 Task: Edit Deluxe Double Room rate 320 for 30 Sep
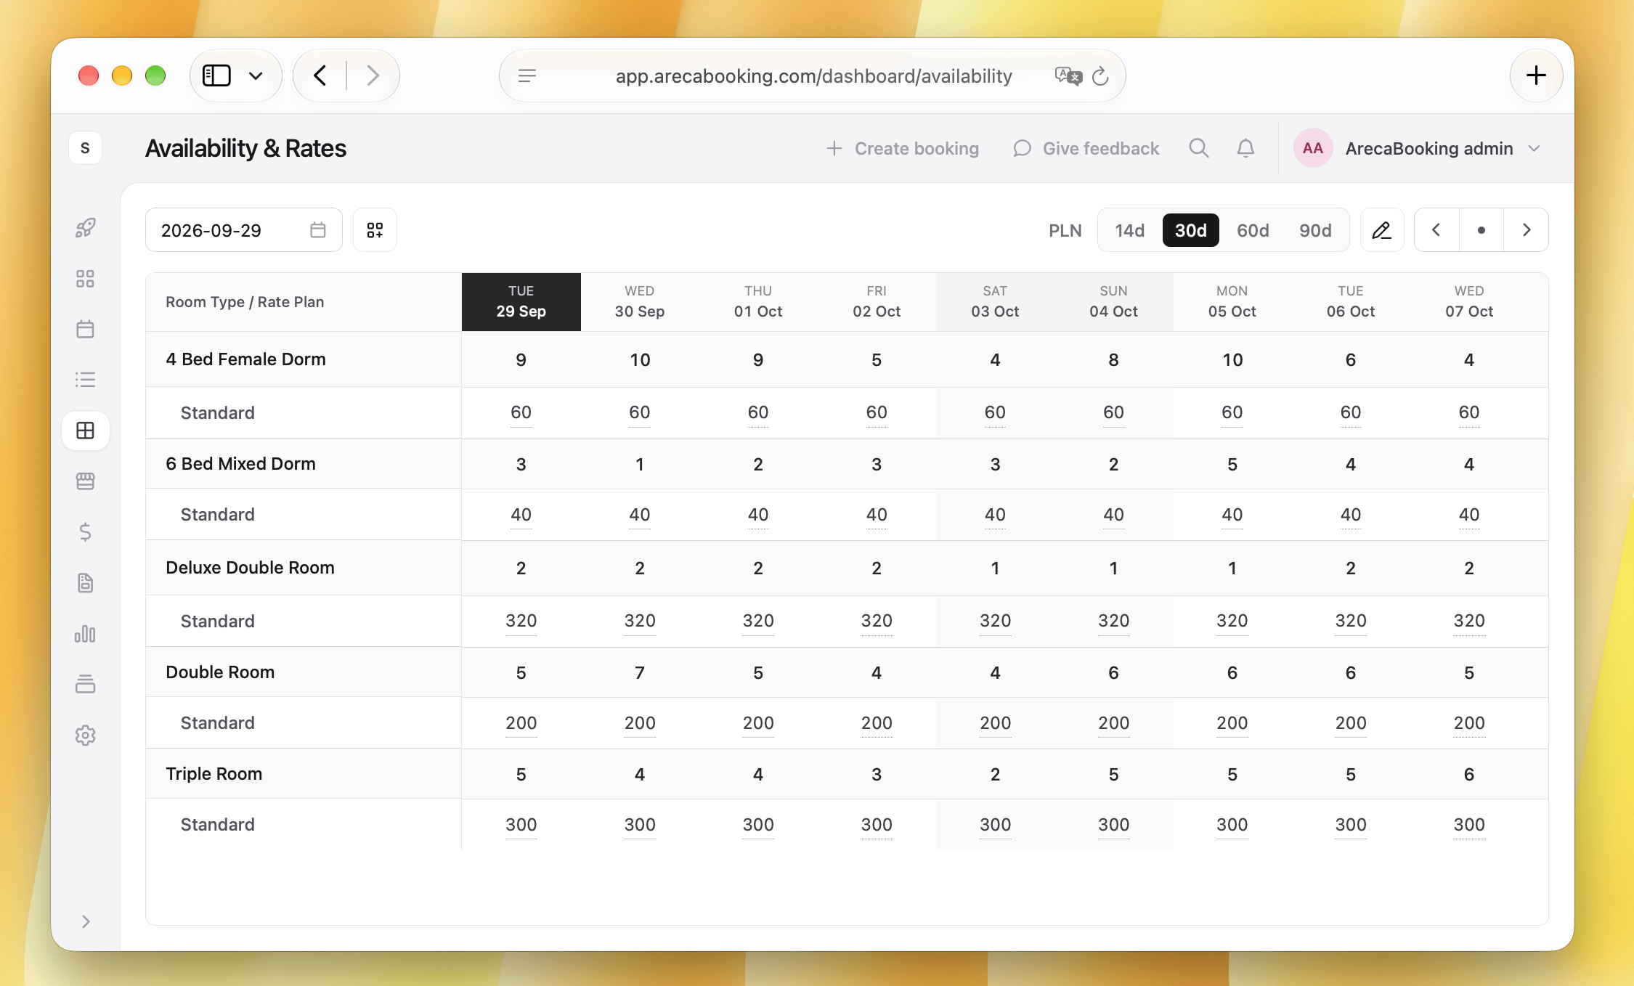click(x=640, y=621)
